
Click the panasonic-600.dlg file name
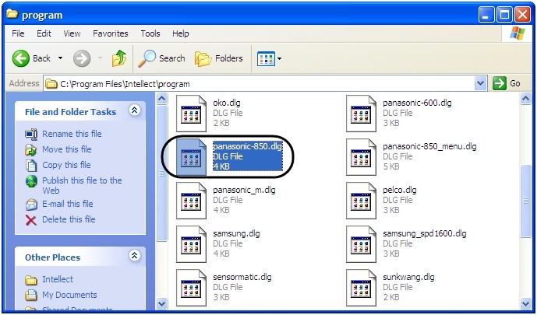point(417,103)
